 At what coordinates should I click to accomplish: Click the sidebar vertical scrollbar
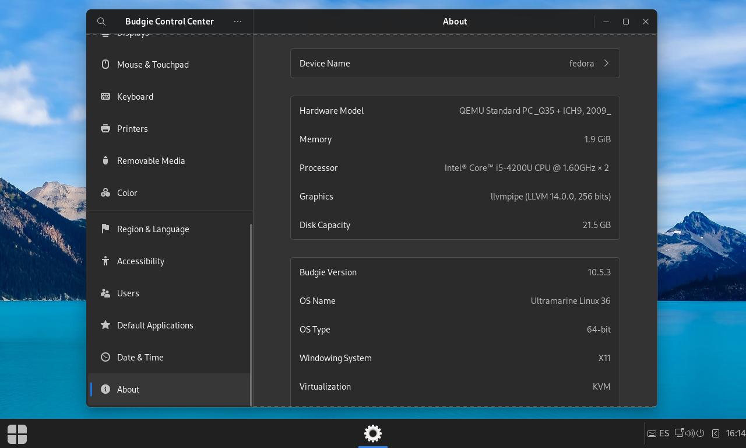(251, 314)
